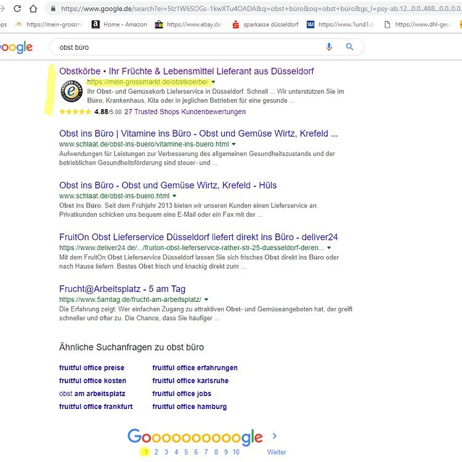Go to results page 5
The image size is (462, 462).
click(186, 452)
